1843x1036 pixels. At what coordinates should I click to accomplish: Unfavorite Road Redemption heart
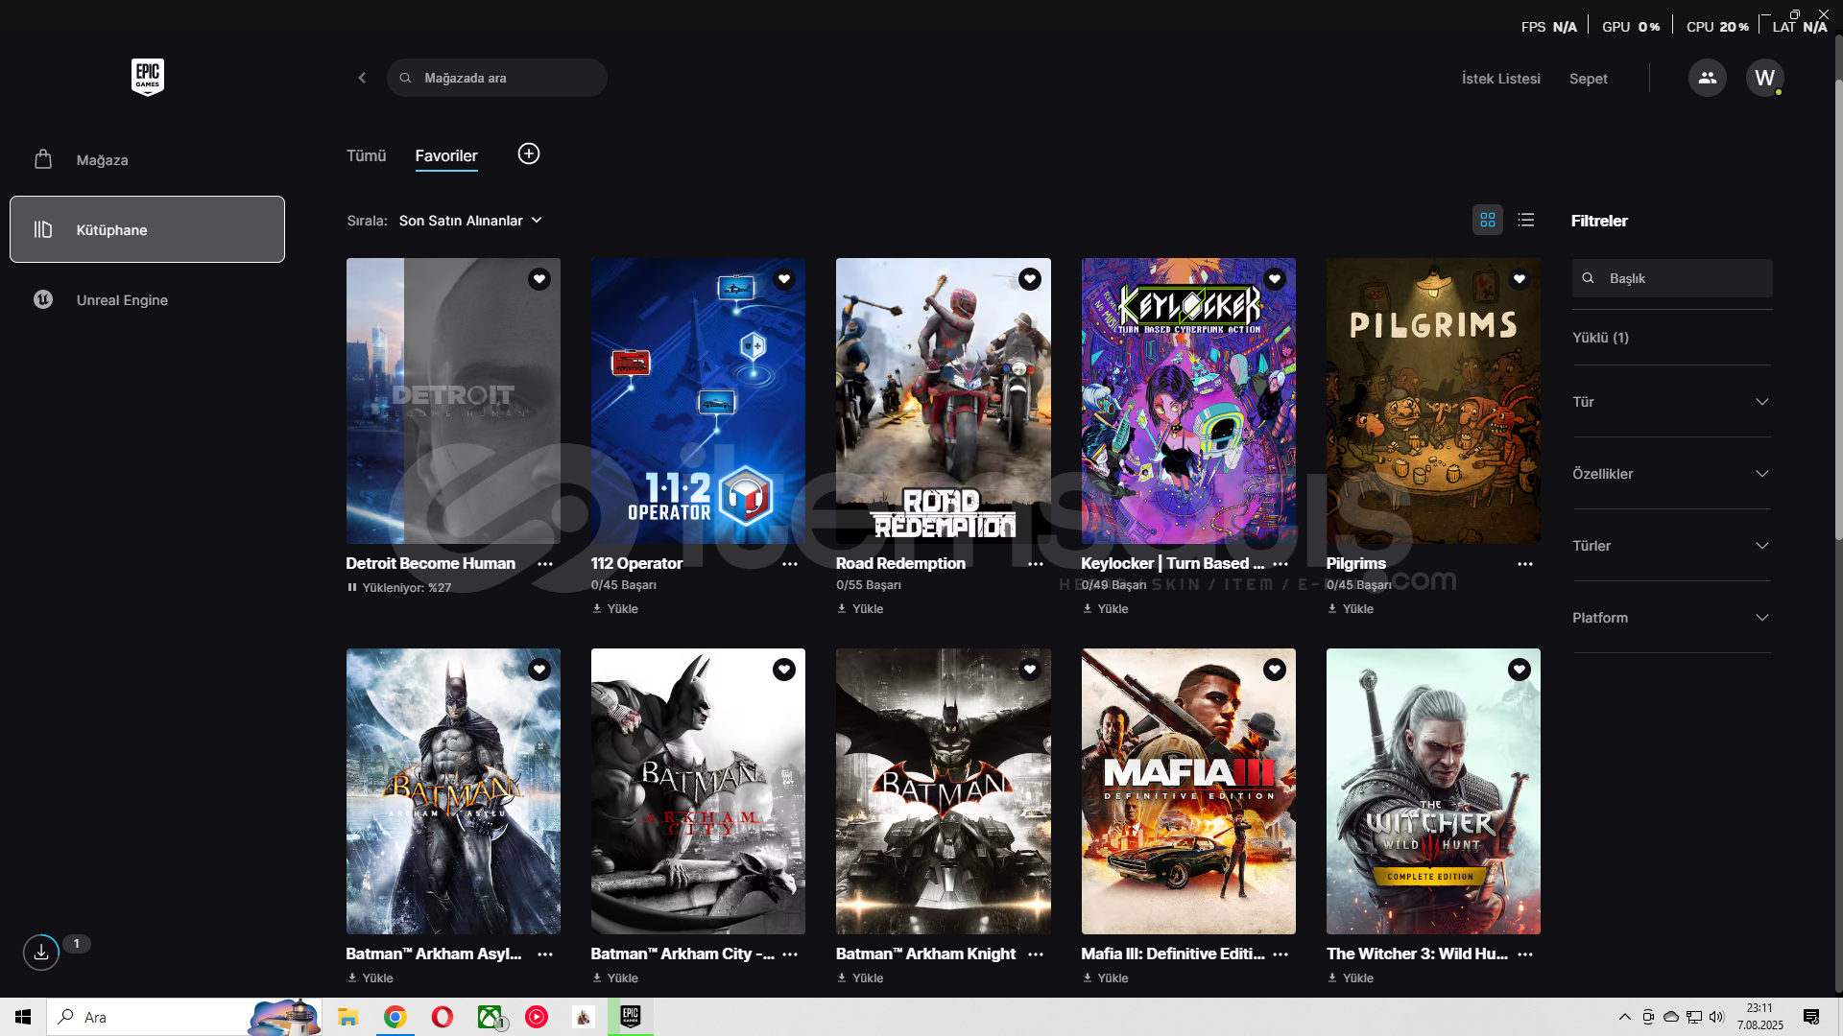(1030, 279)
